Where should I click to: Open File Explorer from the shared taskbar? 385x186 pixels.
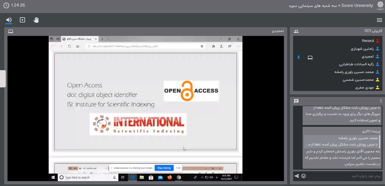click(x=142, y=178)
